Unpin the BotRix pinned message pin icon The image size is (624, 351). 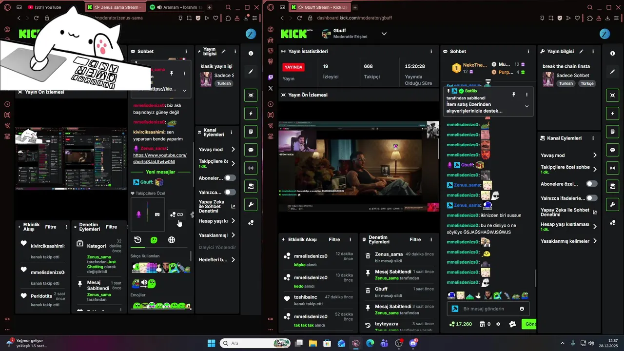coord(513,94)
